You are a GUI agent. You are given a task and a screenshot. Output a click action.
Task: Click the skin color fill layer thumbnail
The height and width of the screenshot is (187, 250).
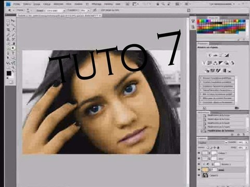(x=205, y=170)
